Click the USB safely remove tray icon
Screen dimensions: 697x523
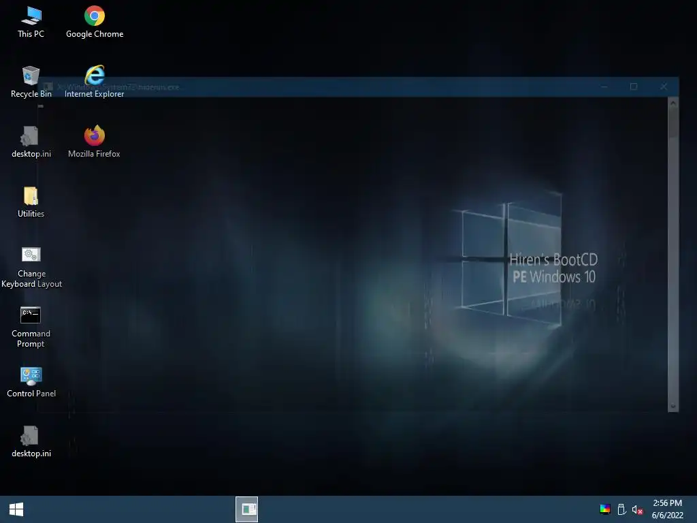[621, 509]
